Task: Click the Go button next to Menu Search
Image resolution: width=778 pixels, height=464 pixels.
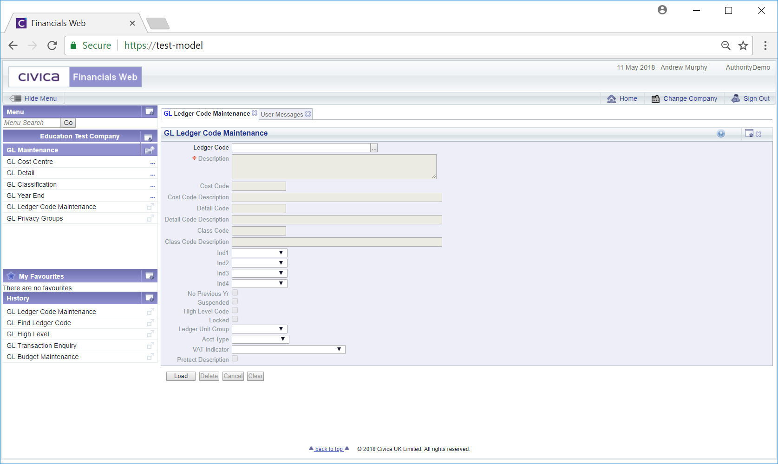Action: coord(68,123)
